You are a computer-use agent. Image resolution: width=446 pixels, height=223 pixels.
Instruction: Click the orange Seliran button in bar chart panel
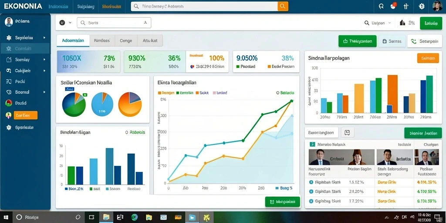(x=428, y=58)
